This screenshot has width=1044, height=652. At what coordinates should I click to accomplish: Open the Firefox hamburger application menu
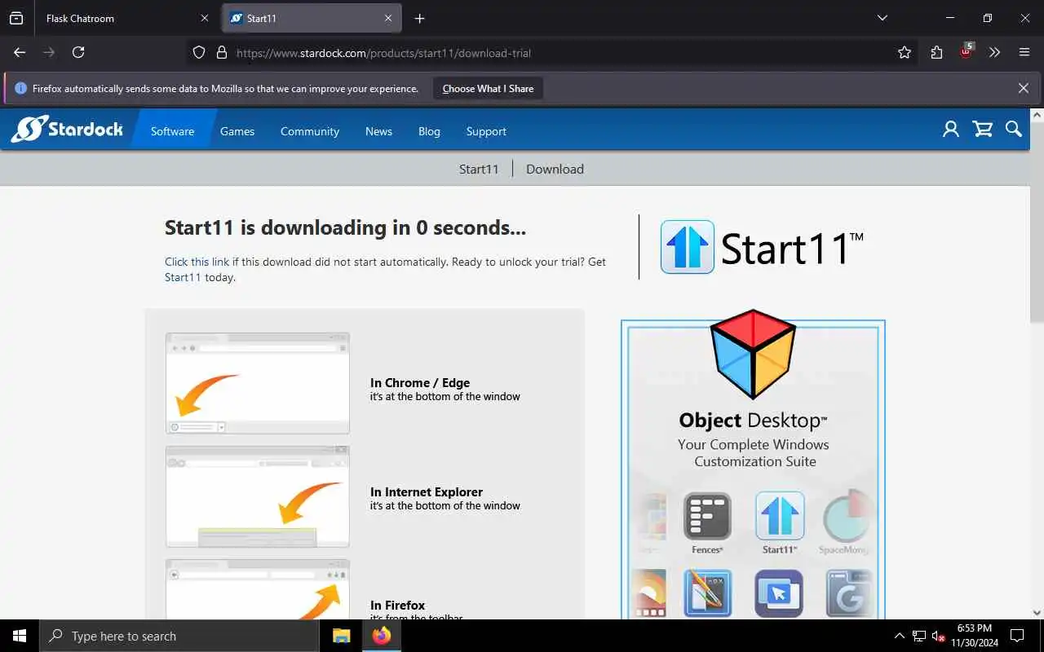[1024, 52]
